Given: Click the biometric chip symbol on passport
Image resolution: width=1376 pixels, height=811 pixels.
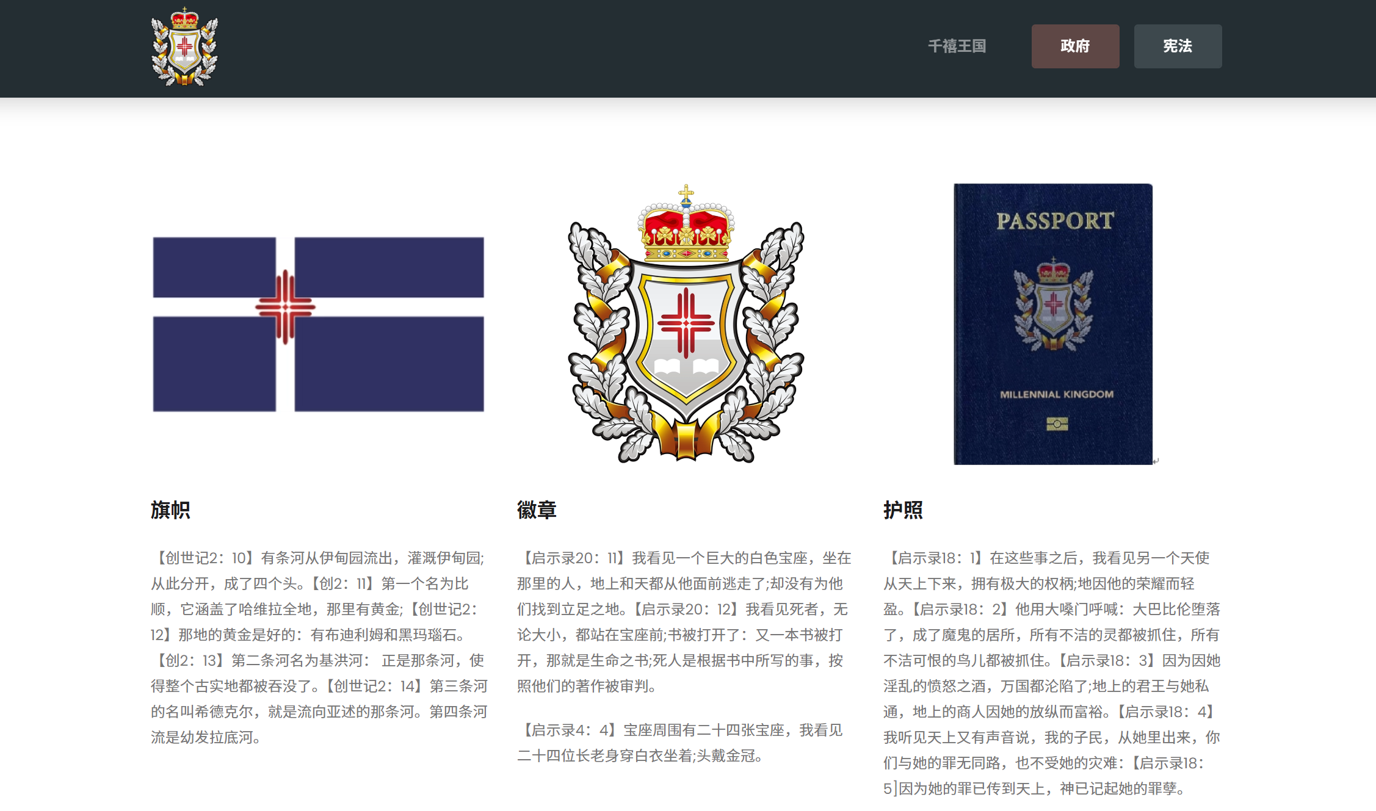Looking at the screenshot, I should pos(1057,424).
